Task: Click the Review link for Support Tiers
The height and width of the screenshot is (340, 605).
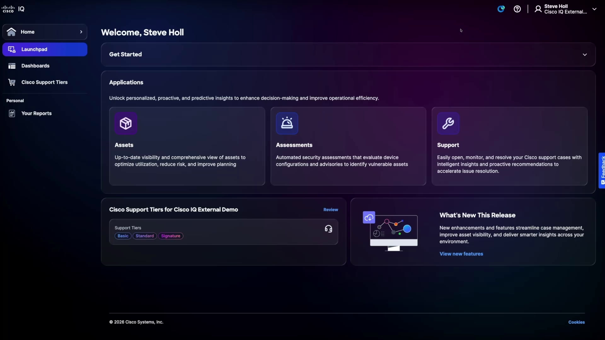Action: (x=331, y=210)
